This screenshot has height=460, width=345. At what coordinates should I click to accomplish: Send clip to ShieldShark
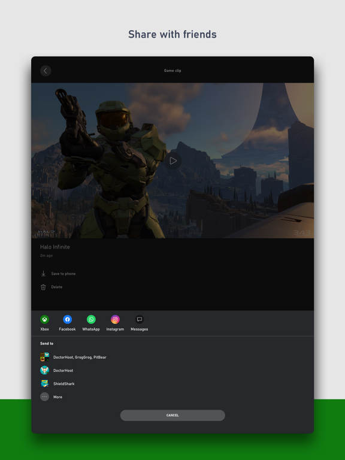point(57,383)
